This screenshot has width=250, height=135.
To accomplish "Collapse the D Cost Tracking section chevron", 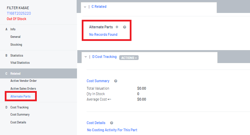I will (85, 57).
